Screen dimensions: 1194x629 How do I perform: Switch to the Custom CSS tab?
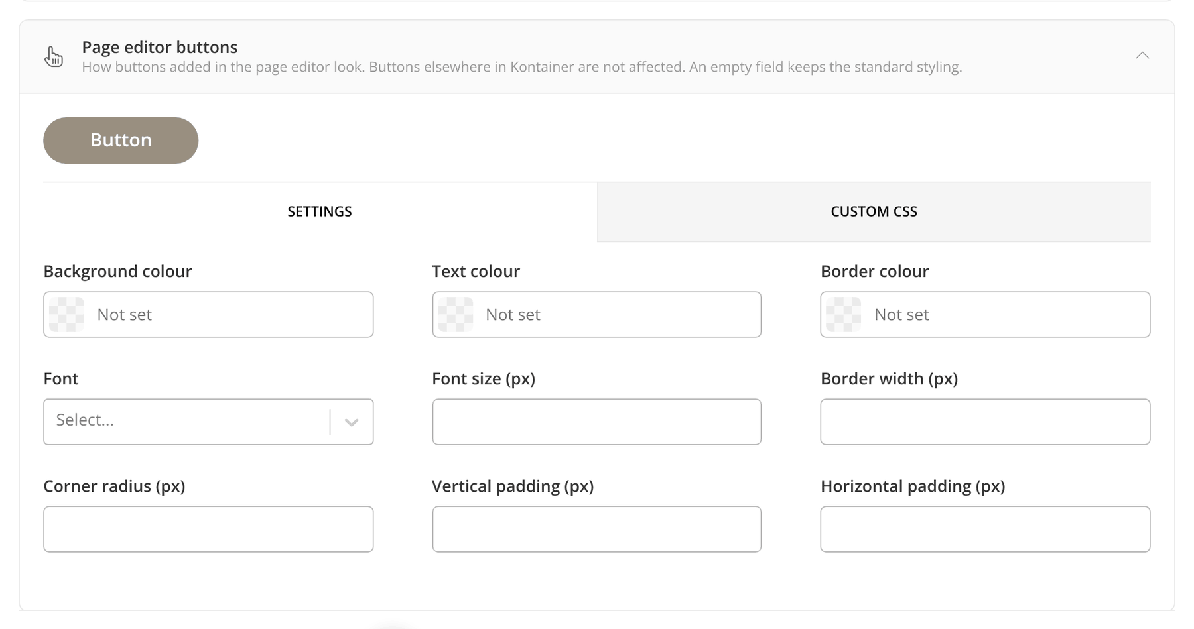pos(874,211)
